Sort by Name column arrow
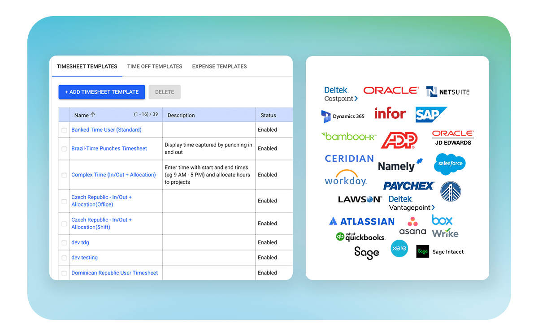 point(93,115)
